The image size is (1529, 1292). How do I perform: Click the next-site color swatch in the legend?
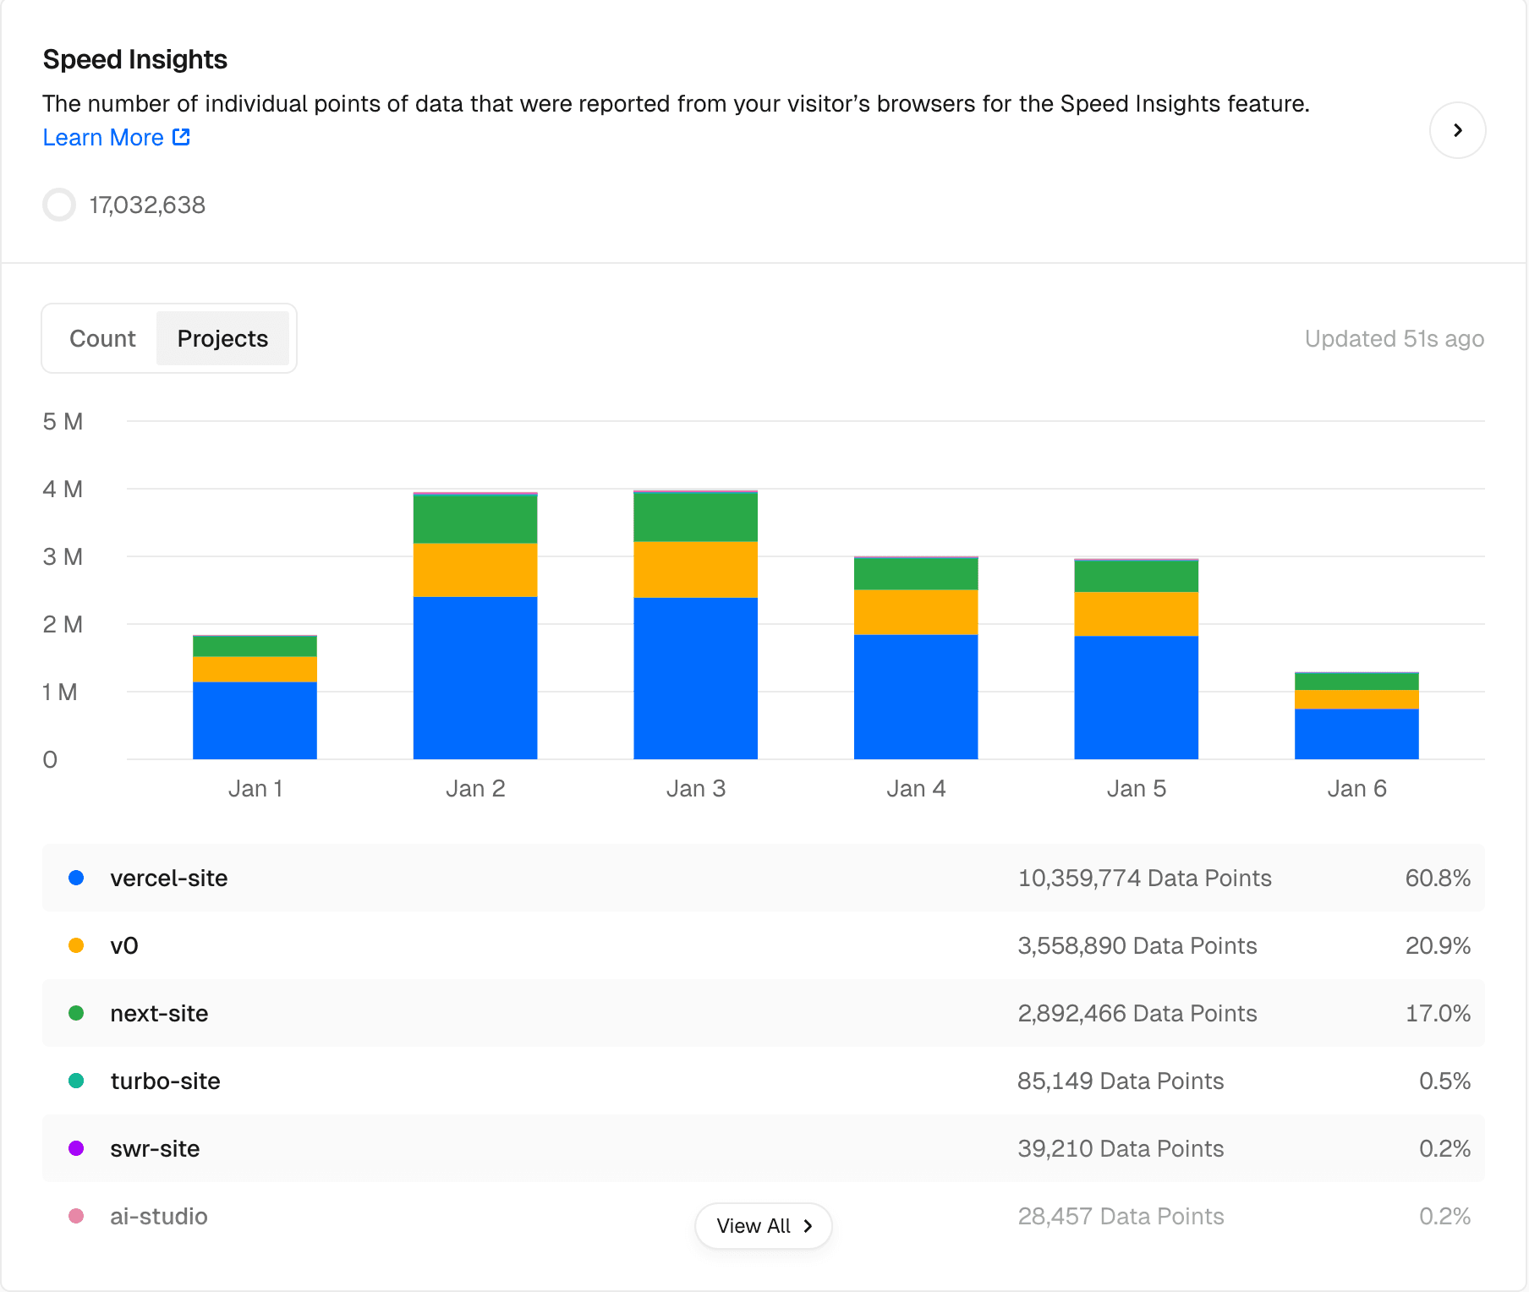point(77,1013)
